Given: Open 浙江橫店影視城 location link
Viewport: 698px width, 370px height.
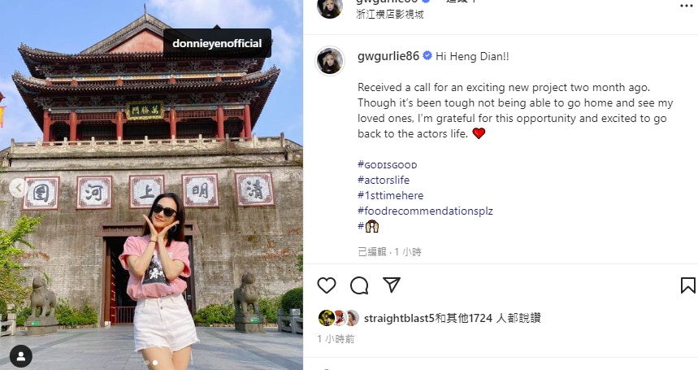Looking at the screenshot, I should click(x=390, y=15).
